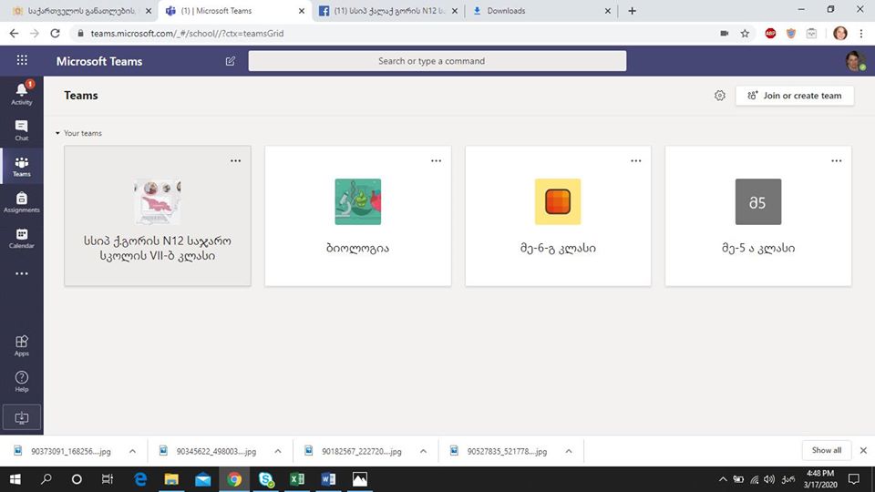Click the camera permission icon in address bar
875x492 pixels.
coord(725,34)
